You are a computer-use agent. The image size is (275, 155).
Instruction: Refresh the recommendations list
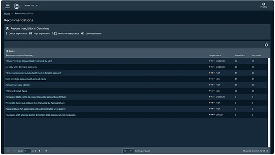pyautogui.click(x=266, y=45)
